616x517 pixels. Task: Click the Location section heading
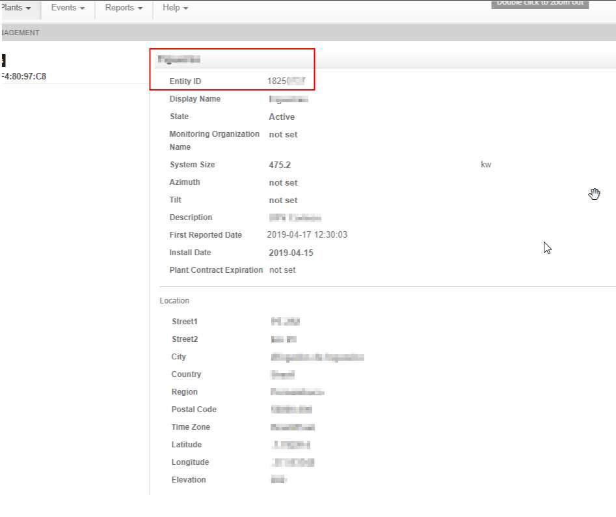point(174,301)
